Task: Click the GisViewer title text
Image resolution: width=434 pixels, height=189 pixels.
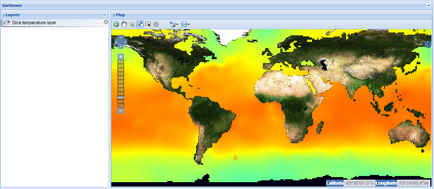Action: click(12, 5)
